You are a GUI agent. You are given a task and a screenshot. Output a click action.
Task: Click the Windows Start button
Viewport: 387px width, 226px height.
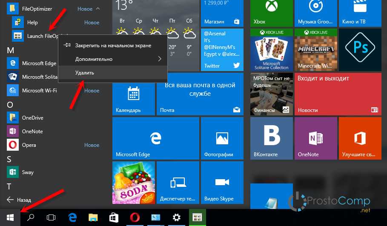click(10, 217)
